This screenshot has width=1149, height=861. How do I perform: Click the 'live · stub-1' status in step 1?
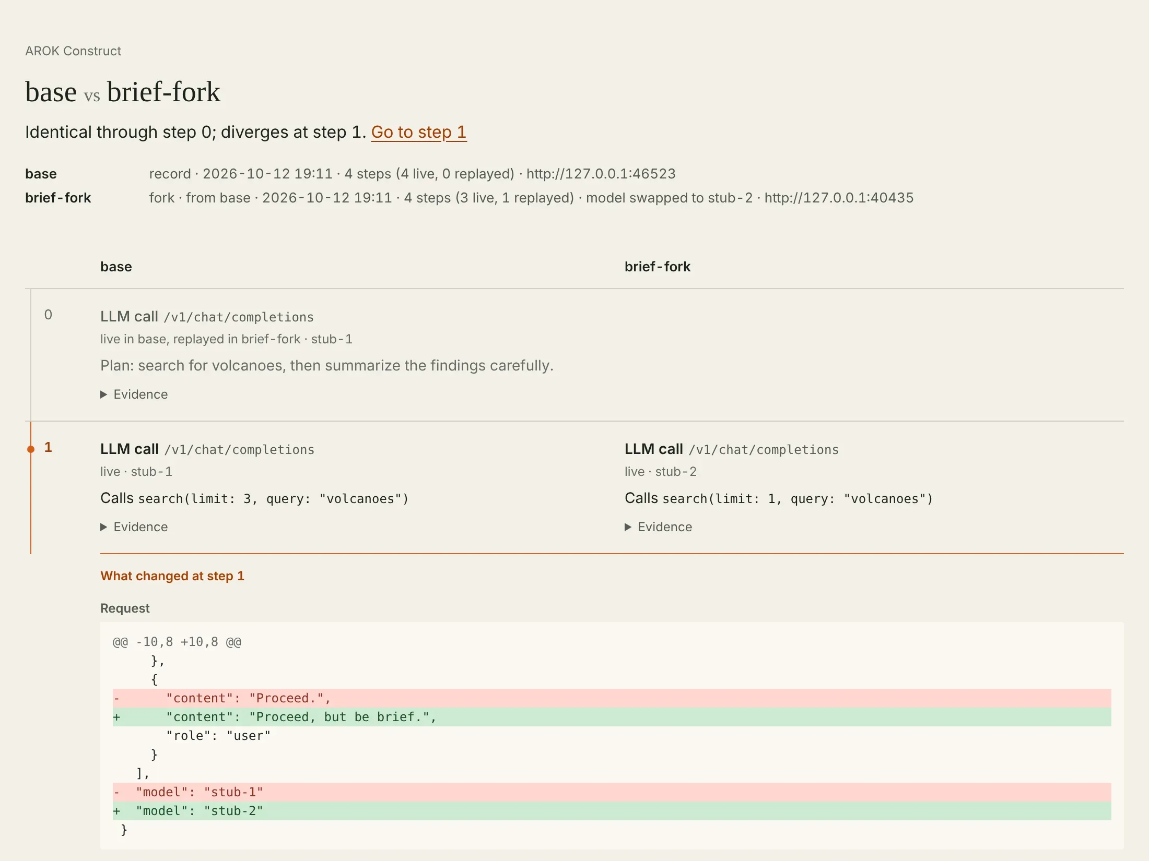[x=136, y=472]
